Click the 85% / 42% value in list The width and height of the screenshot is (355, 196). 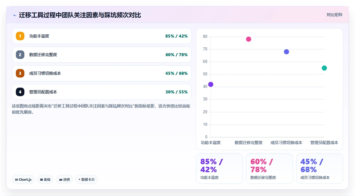click(x=176, y=36)
